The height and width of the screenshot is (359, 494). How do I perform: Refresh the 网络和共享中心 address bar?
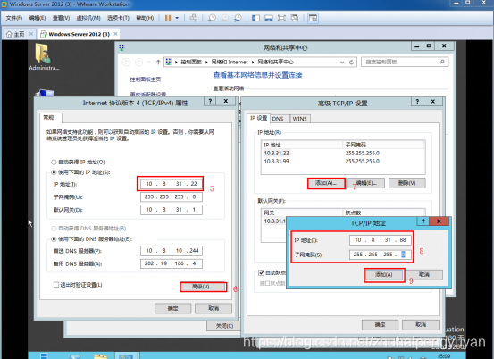351,62
